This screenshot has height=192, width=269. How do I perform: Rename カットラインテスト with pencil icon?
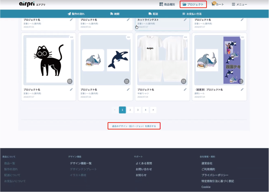click(x=185, y=20)
